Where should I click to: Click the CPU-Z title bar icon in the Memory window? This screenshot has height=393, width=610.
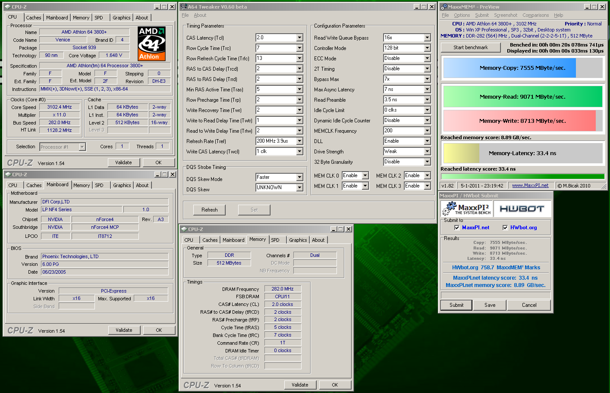click(x=184, y=229)
